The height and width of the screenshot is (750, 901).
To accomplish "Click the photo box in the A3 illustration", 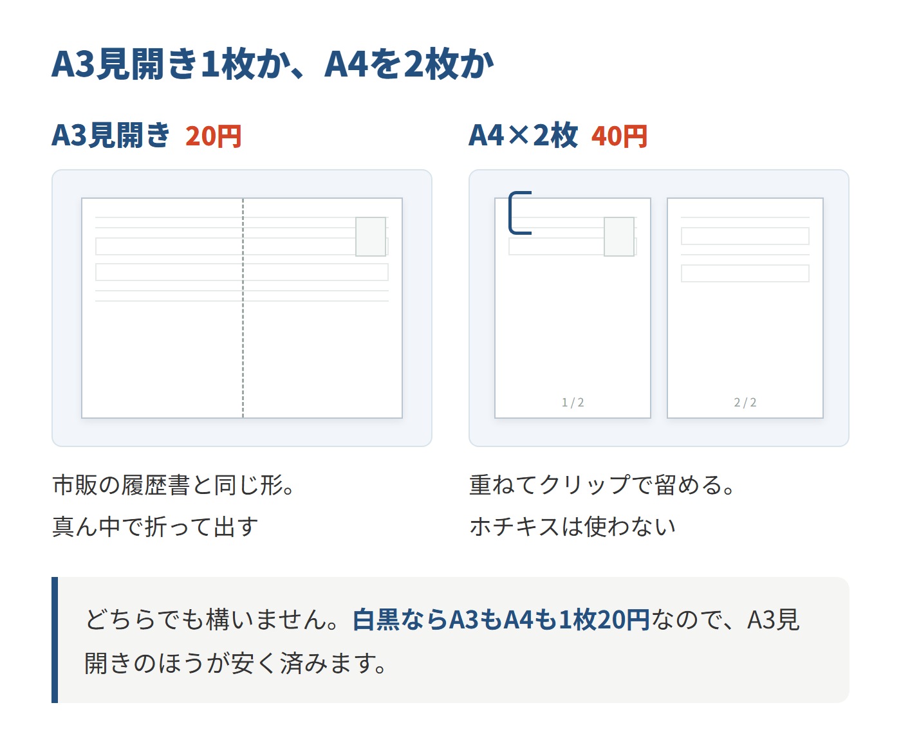I will (x=371, y=237).
